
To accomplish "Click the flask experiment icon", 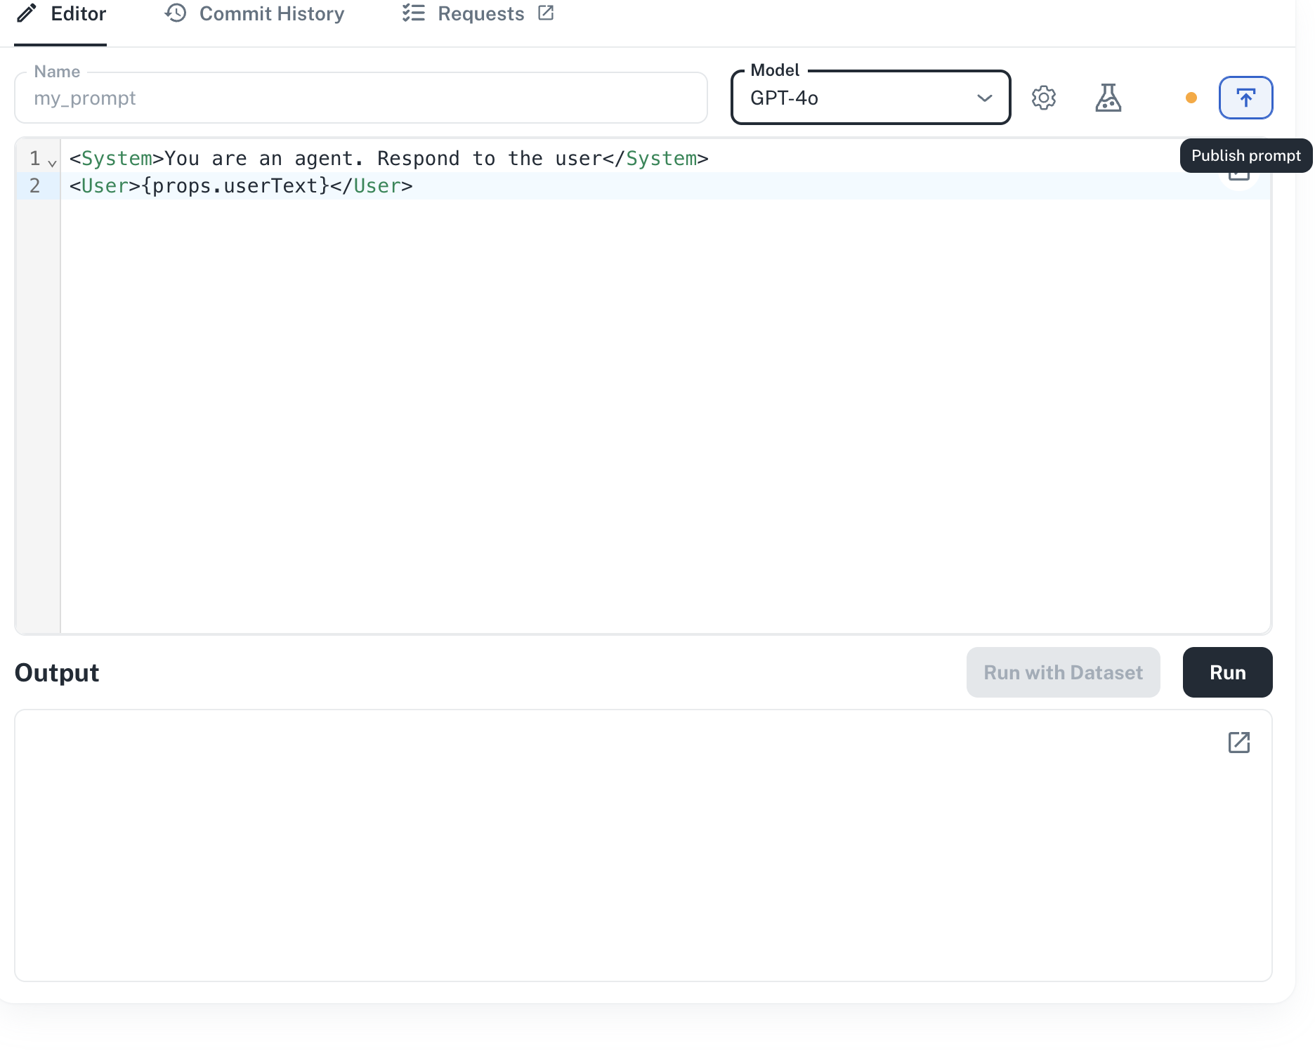I will click(x=1108, y=98).
